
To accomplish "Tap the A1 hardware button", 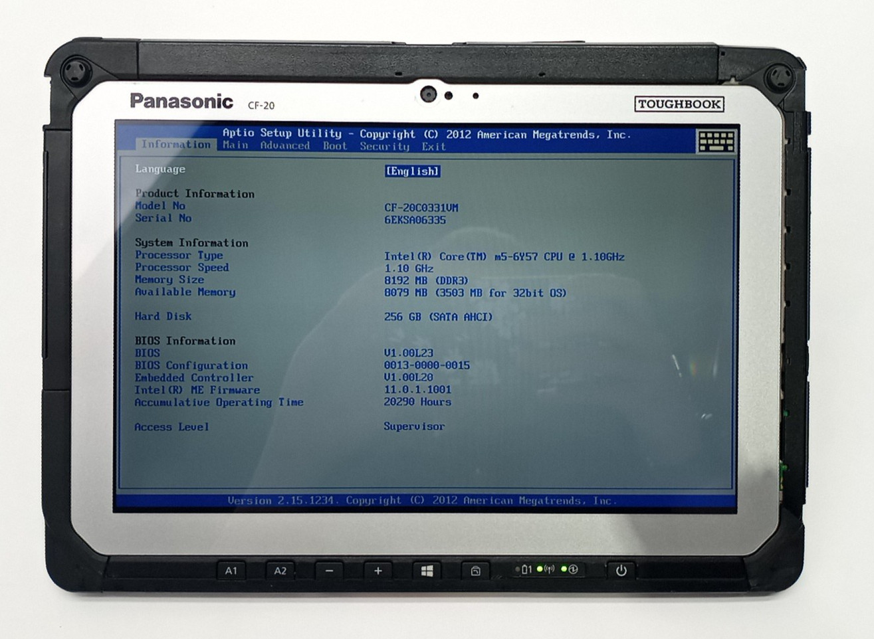I will pyautogui.click(x=231, y=571).
